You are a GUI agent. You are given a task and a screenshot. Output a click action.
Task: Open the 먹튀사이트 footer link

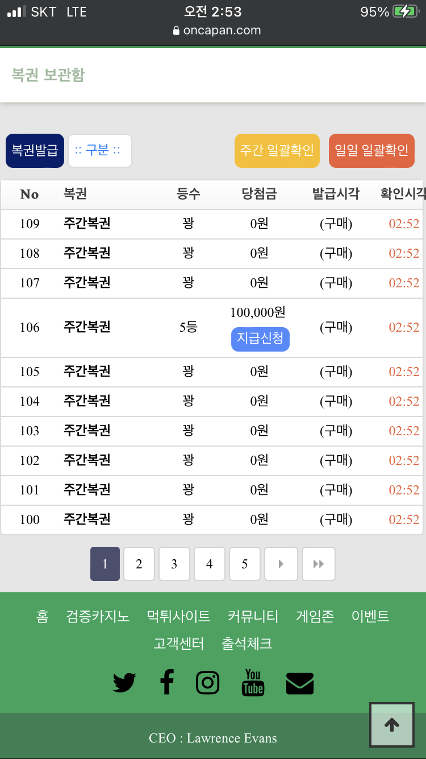[x=179, y=616]
